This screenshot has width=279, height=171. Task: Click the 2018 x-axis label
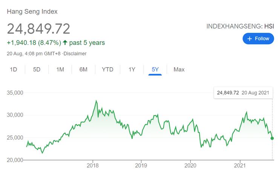point(93,165)
